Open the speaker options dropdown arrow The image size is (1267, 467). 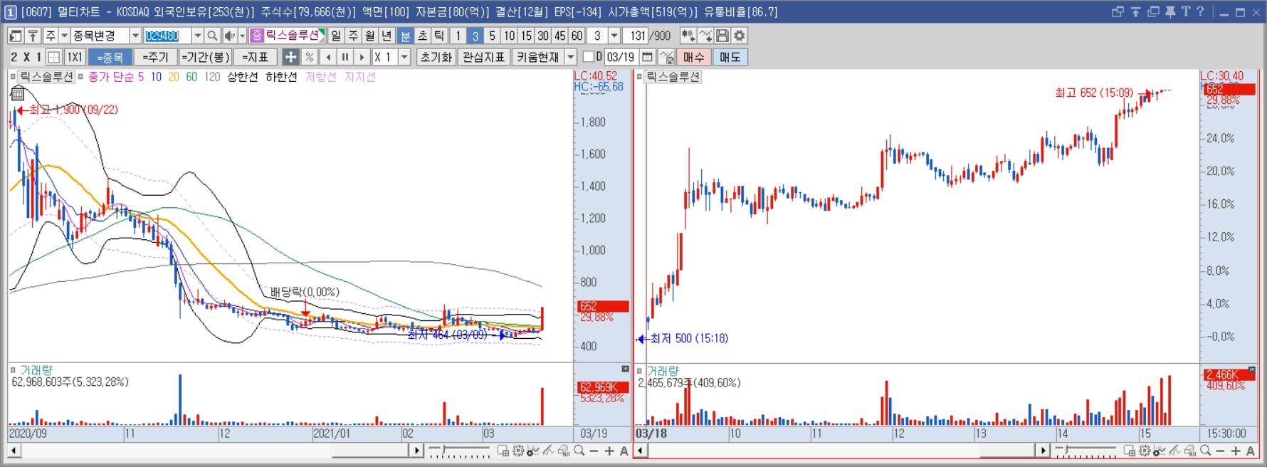click(x=242, y=36)
